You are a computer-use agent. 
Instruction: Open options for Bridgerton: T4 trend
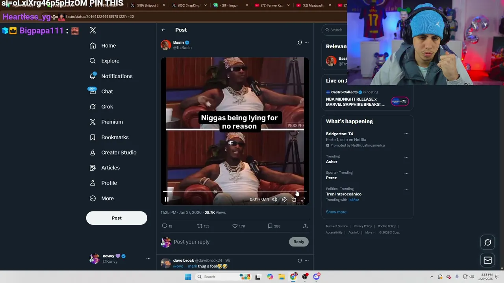pos(406,134)
